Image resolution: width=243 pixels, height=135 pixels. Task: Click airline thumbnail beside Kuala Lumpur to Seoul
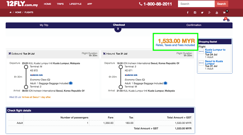201,51
